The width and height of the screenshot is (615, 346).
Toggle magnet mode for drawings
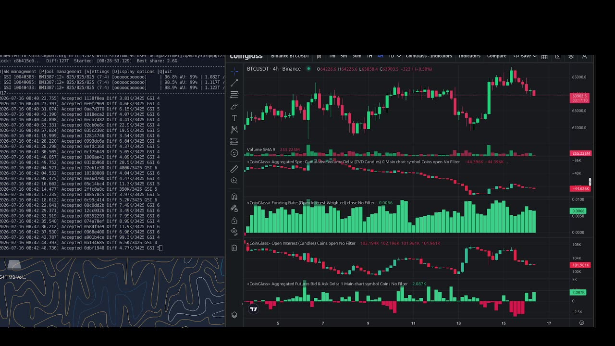tap(234, 197)
